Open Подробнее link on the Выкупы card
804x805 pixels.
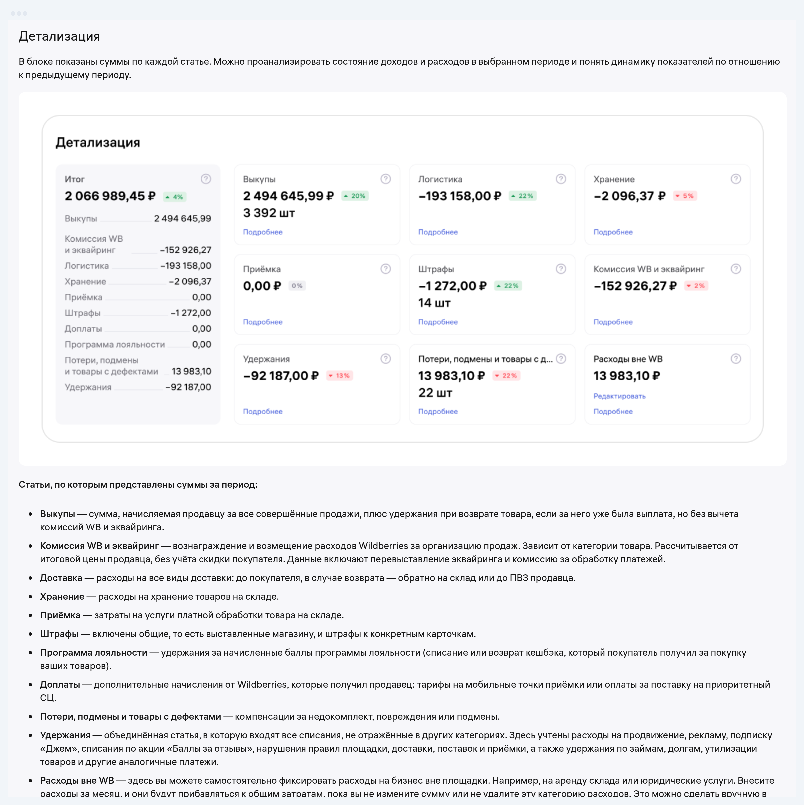263,232
